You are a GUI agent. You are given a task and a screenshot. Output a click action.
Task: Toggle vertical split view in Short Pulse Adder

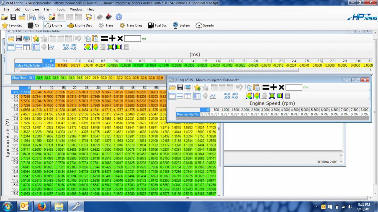(x=26, y=47)
